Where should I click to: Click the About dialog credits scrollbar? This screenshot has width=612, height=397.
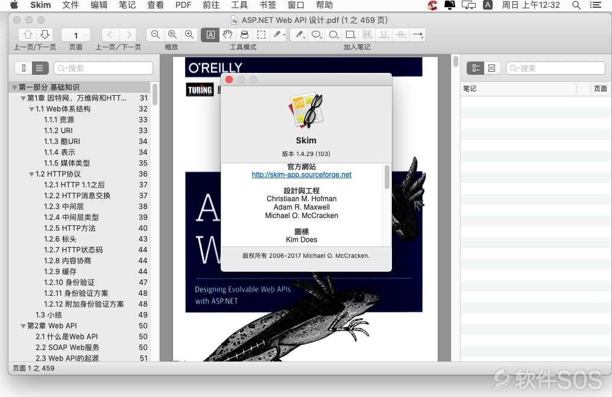click(386, 177)
